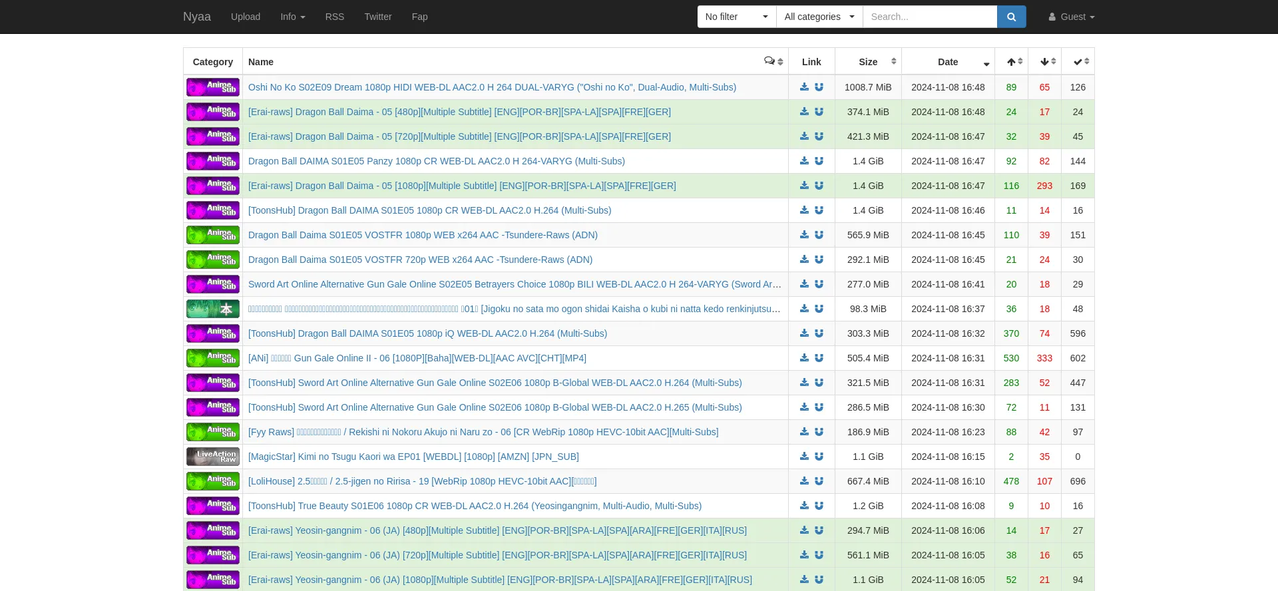The height and width of the screenshot is (591, 1278).
Task: Open Literature category icon of Jigoku row
Action: click(213, 309)
